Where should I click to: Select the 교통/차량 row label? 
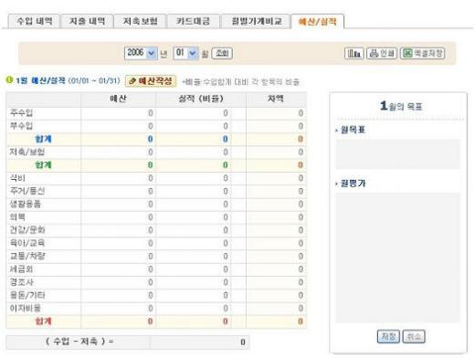point(27,256)
